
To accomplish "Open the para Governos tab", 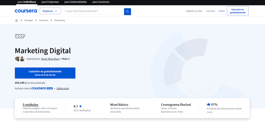I will 101,2.
